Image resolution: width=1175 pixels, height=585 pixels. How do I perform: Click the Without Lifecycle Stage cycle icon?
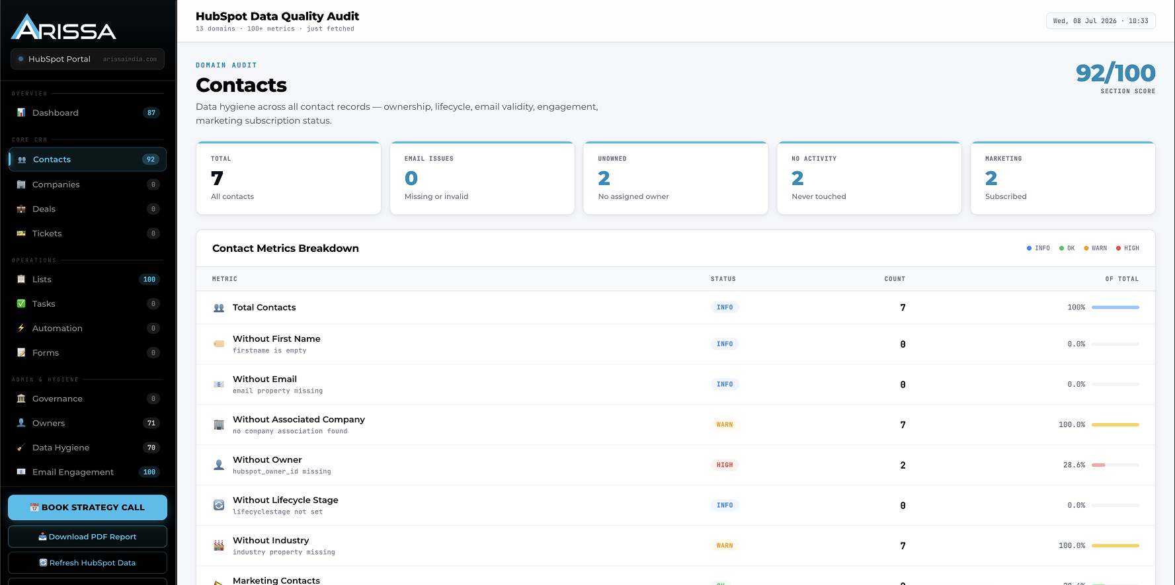tap(219, 505)
